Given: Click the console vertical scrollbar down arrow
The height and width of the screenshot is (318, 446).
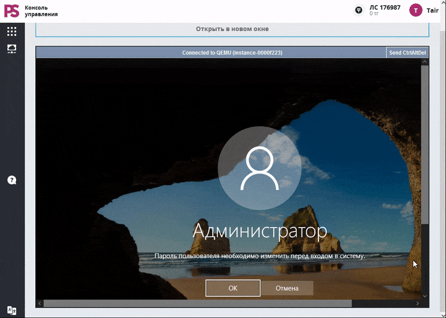Looking at the screenshot, I should tap(425, 296).
